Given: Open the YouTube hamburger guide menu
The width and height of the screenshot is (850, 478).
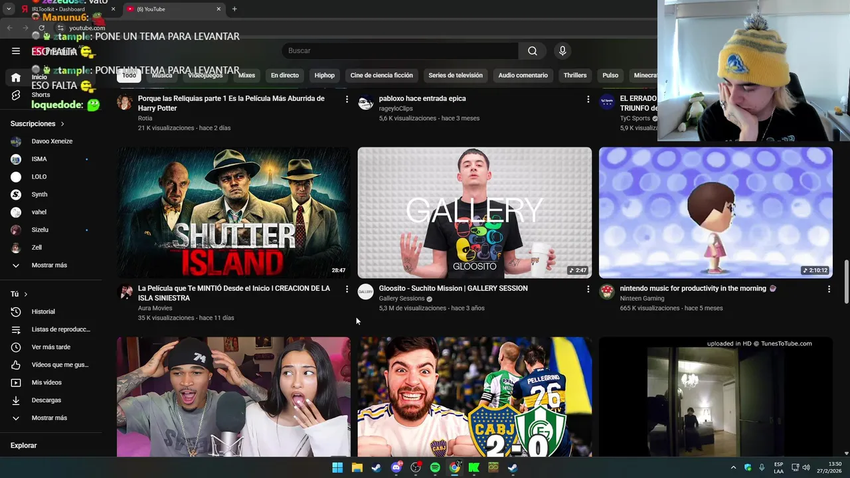Looking at the screenshot, I should [x=16, y=50].
